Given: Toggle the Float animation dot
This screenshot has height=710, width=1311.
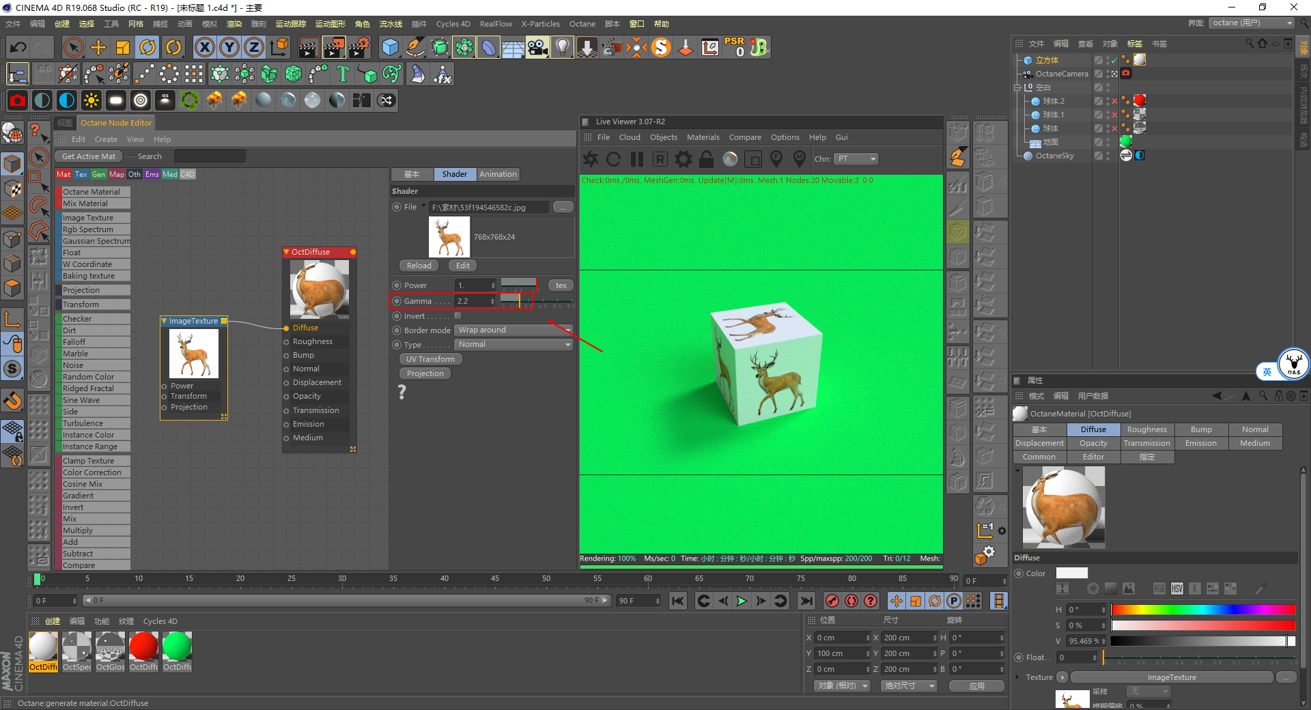Looking at the screenshot, I should pos(1019,657).
